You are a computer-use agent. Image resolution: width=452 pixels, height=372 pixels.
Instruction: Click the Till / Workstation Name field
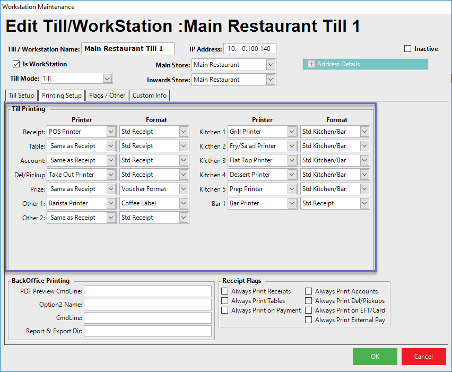point(127,49)
